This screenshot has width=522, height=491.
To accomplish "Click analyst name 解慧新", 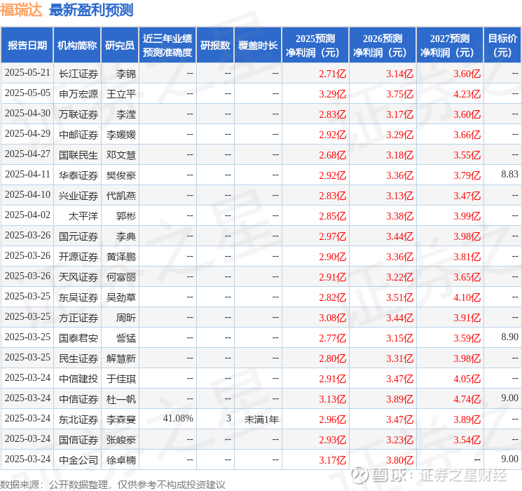I will pos(121,358).
